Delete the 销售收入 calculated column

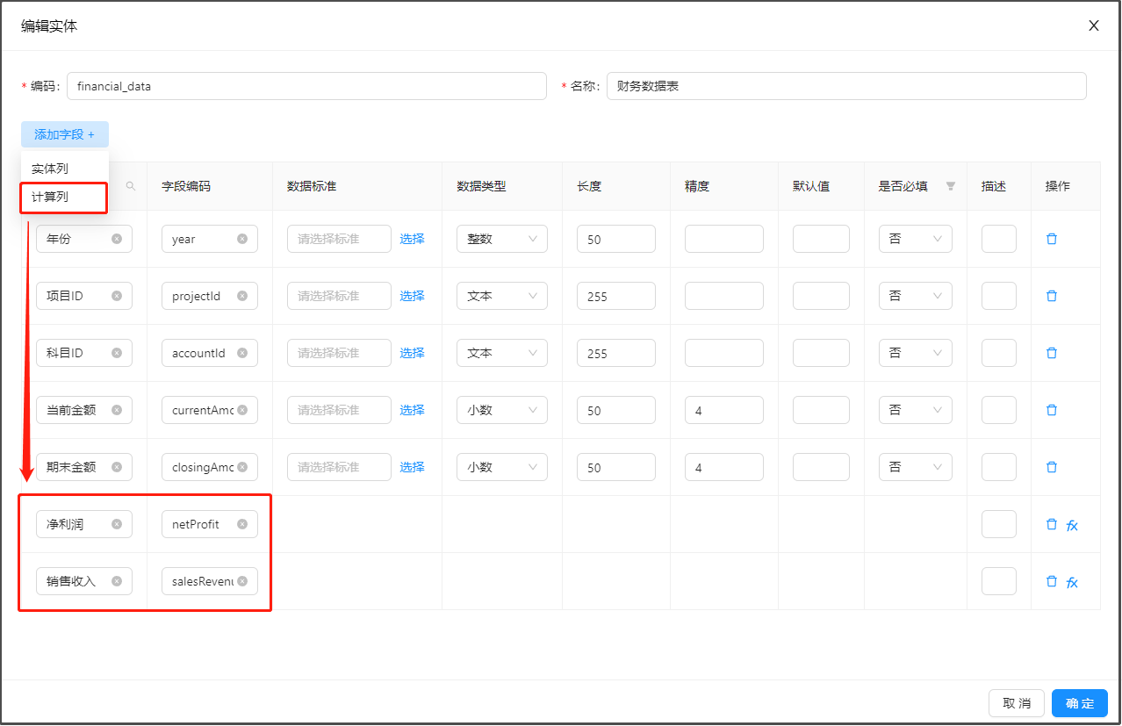pos(1051,581)
